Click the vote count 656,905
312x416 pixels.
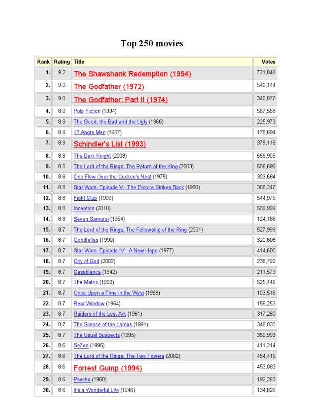coord(266,156)
